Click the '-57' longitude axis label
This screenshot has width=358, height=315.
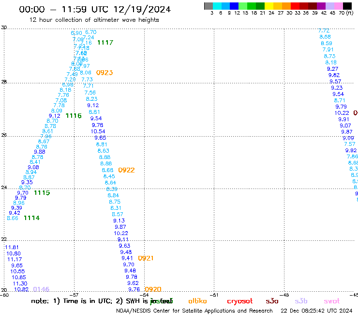74,295
